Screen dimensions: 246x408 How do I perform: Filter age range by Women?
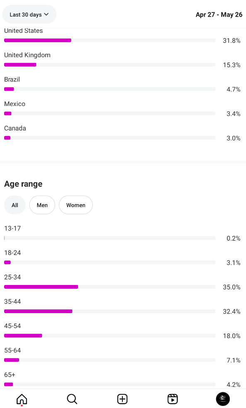(76, 205)
